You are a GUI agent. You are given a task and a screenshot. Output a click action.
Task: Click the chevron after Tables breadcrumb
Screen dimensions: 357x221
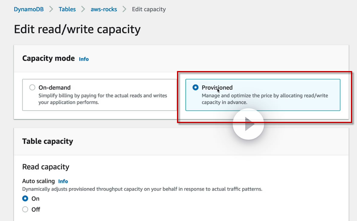point(83,9)
